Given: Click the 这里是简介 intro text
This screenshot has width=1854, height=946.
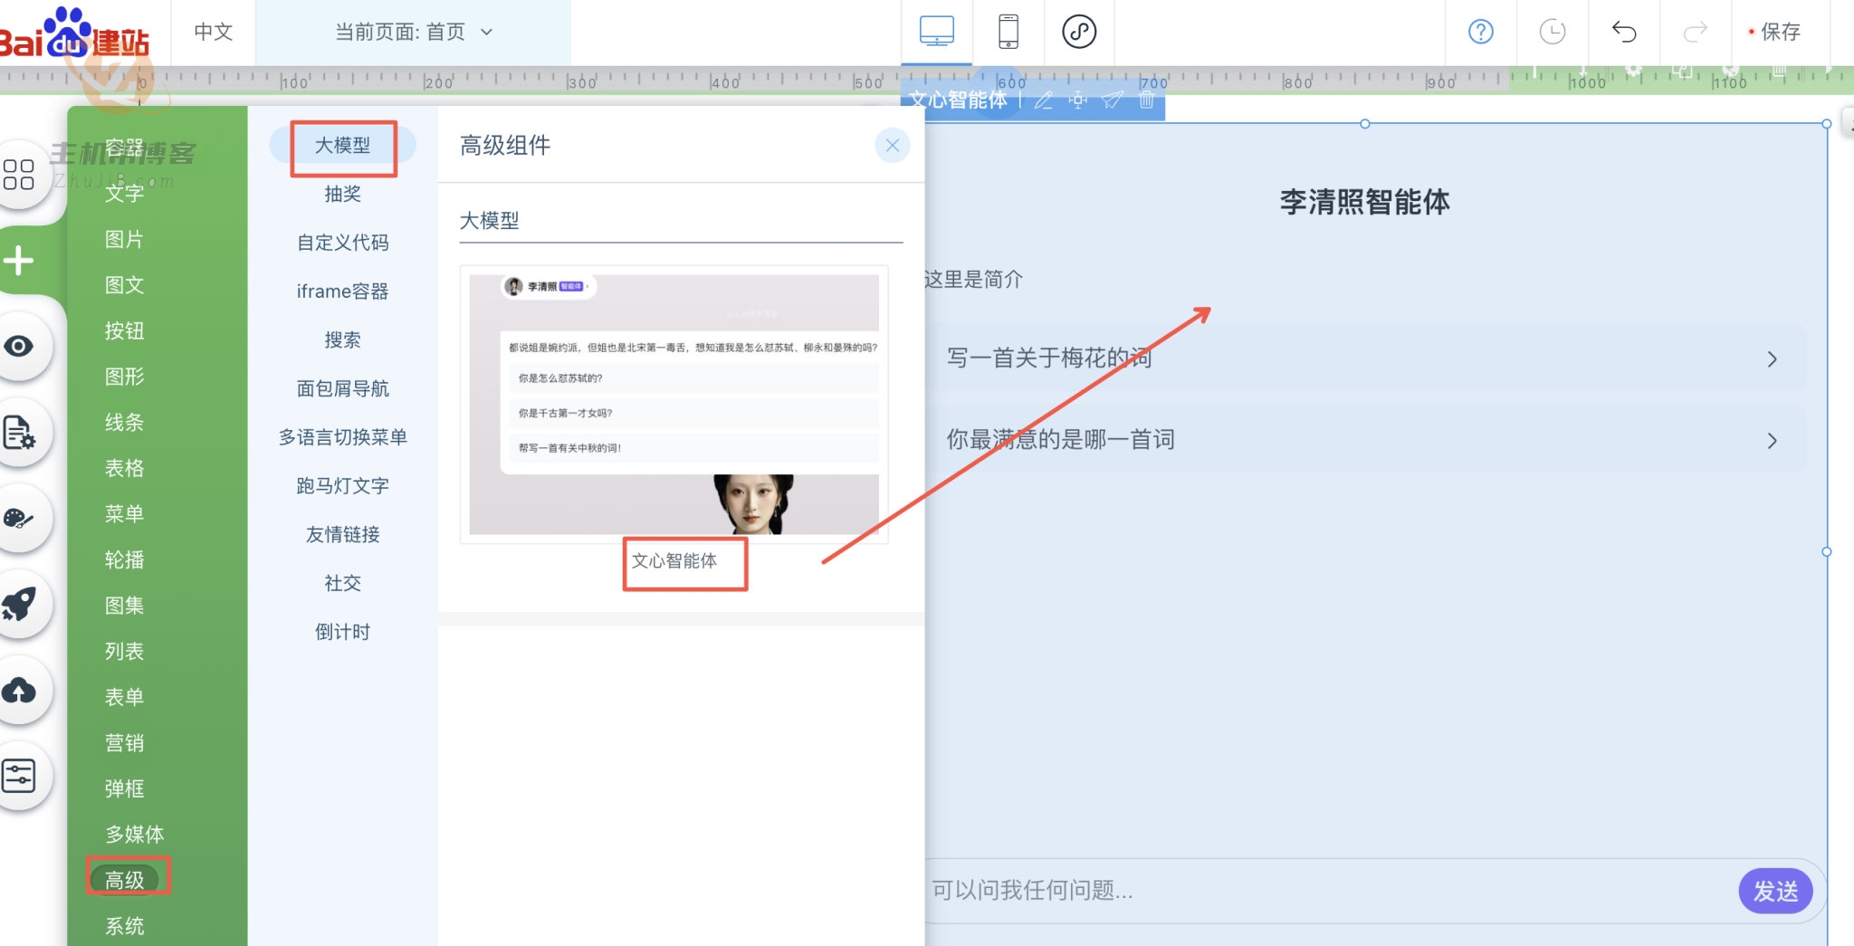Looking at the screenshot, I should pyautogui.click(x=973, y=279).
